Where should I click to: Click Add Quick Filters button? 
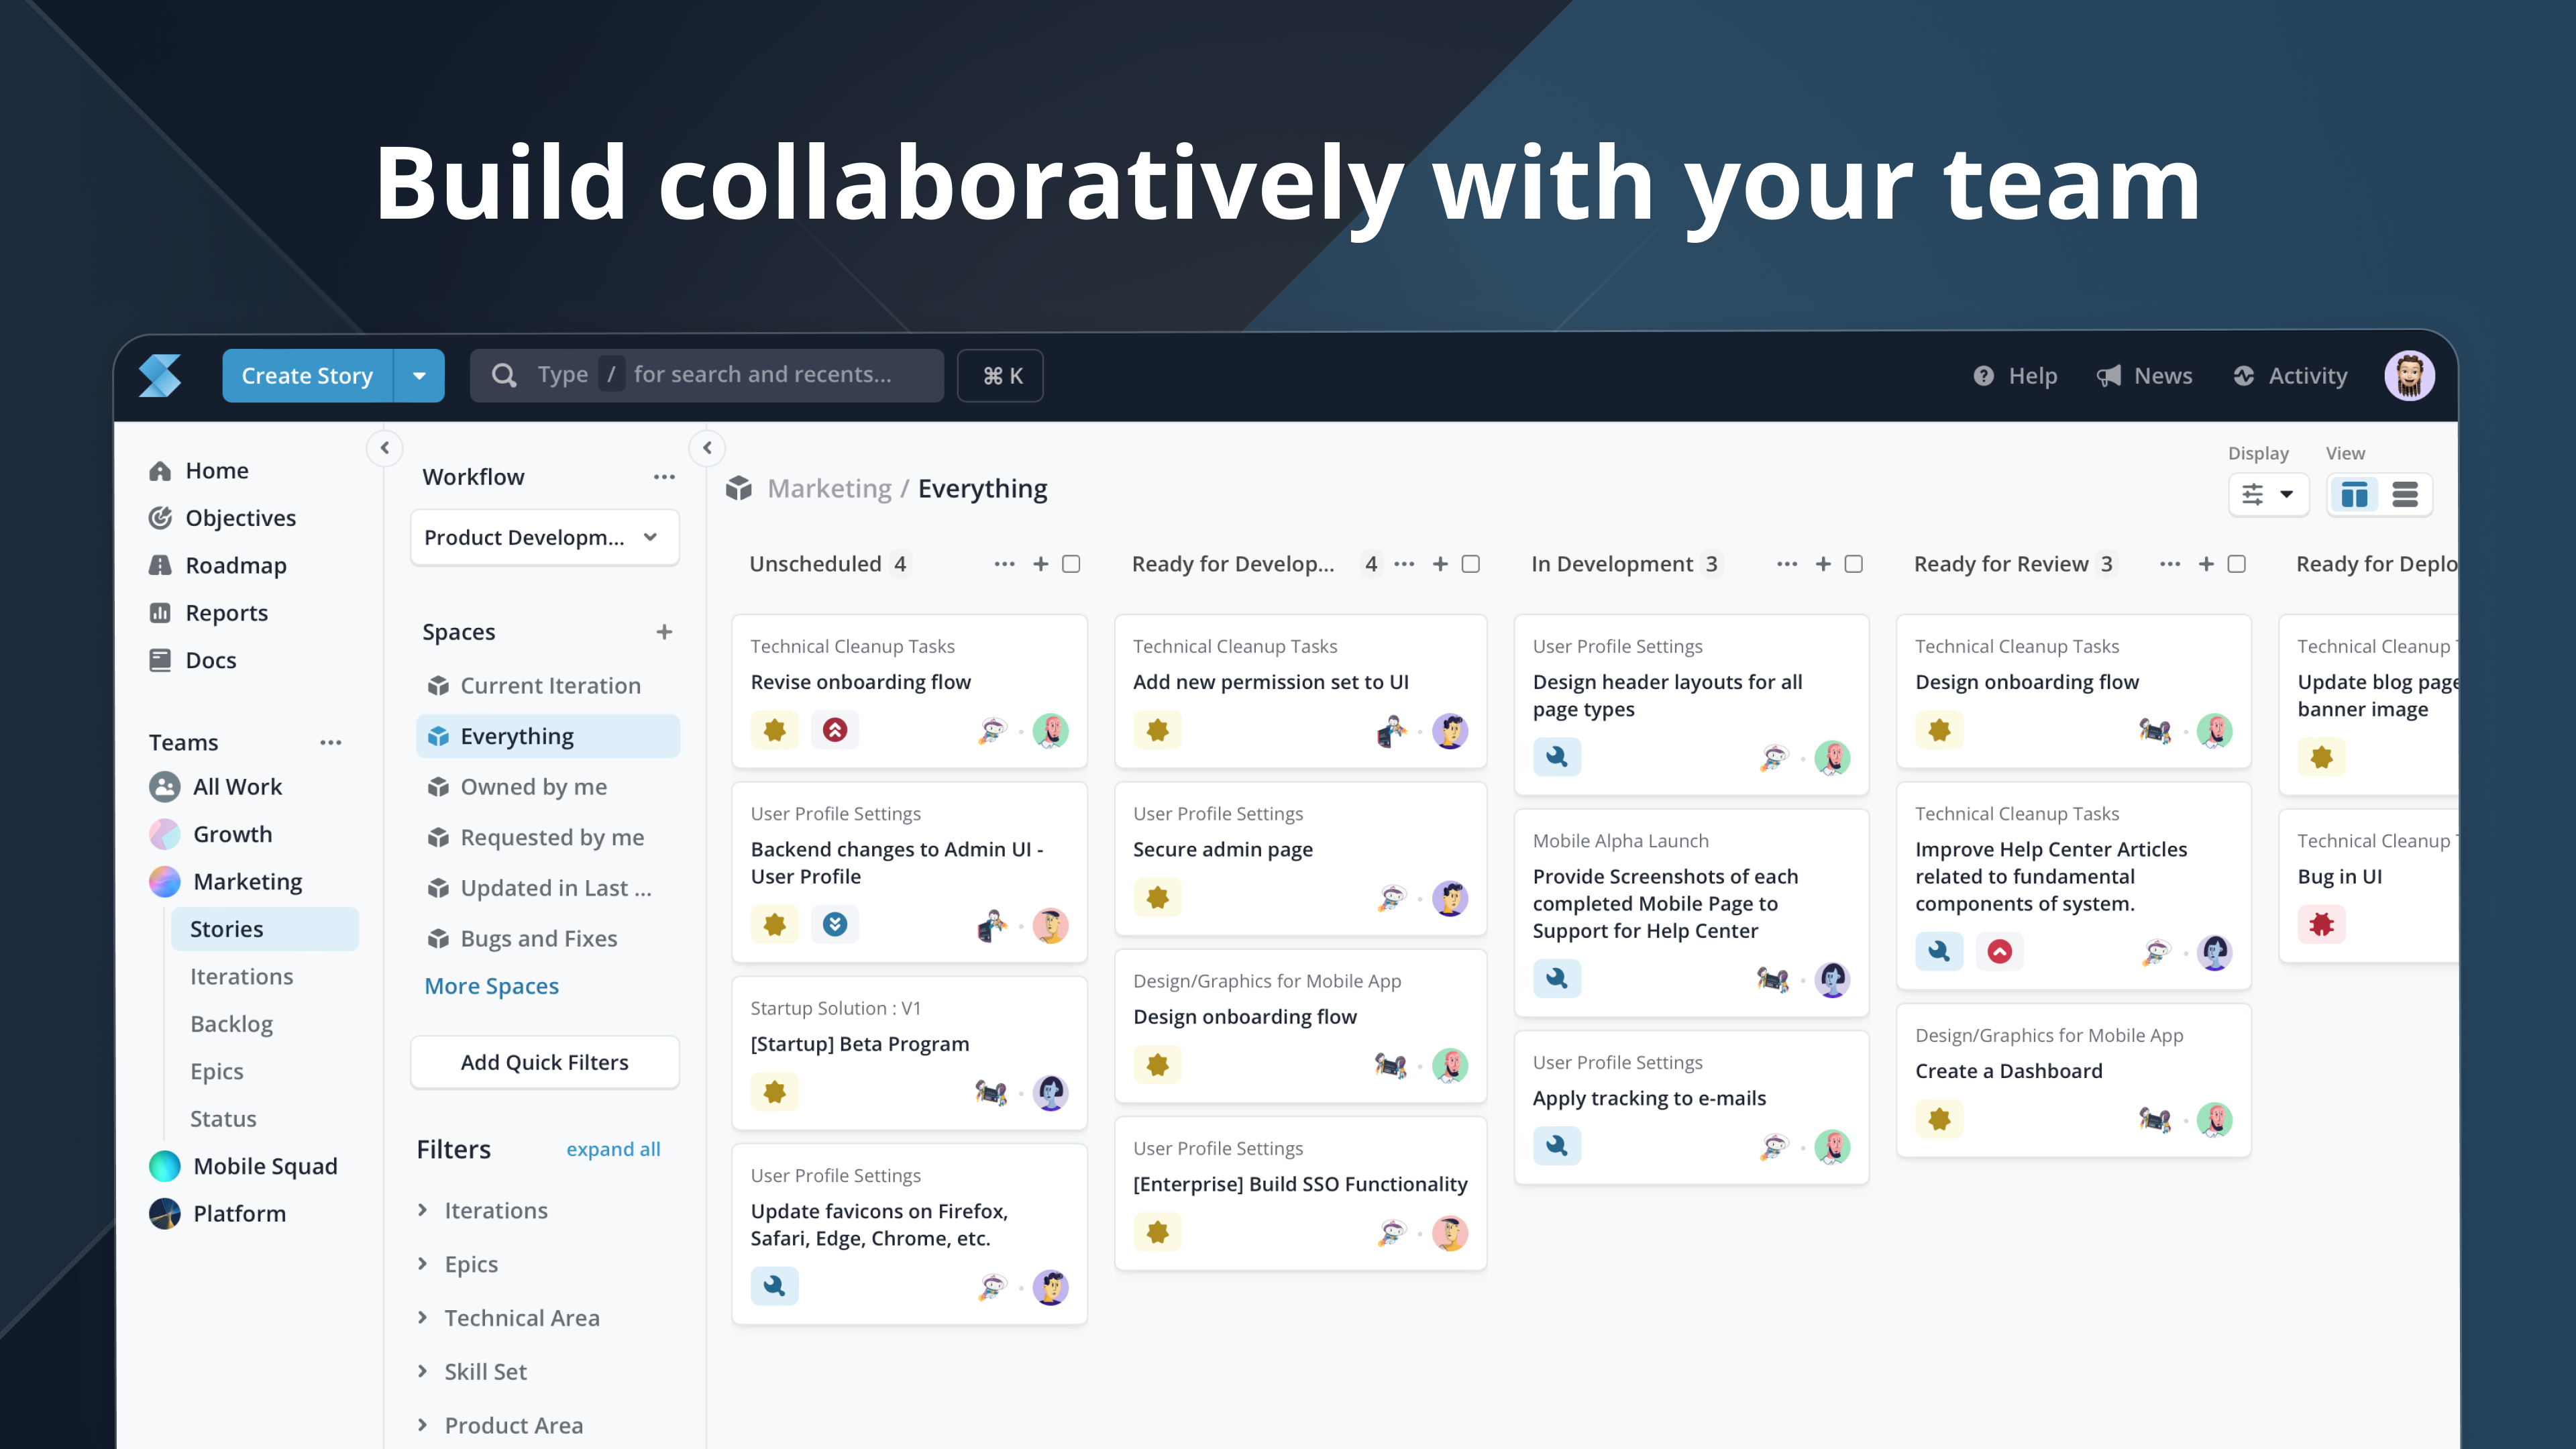(544, 1062)
